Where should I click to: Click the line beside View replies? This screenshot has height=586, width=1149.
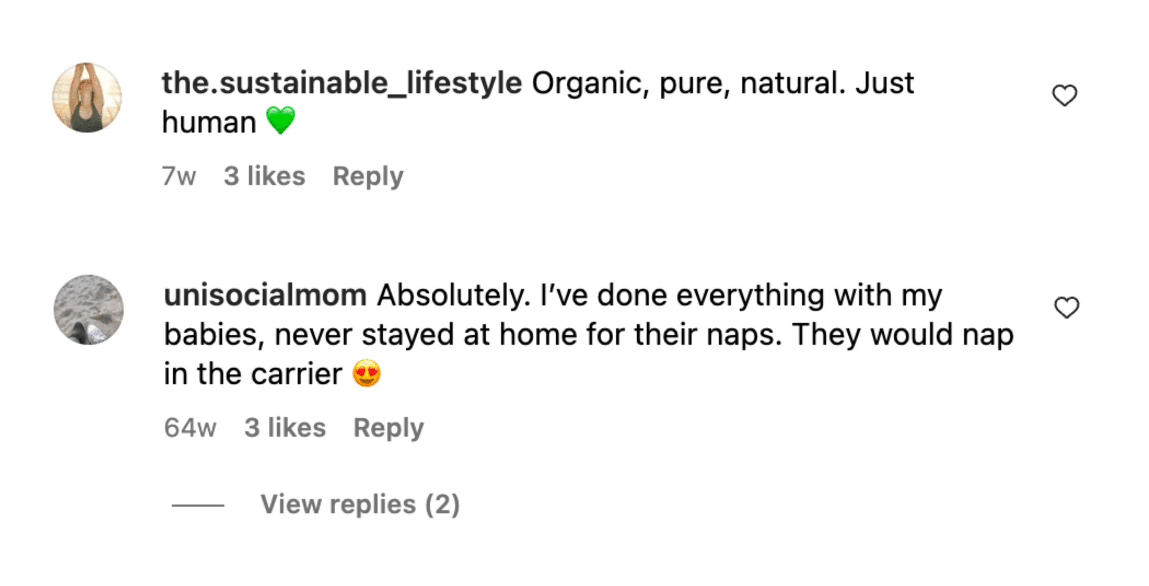(198, 505)
